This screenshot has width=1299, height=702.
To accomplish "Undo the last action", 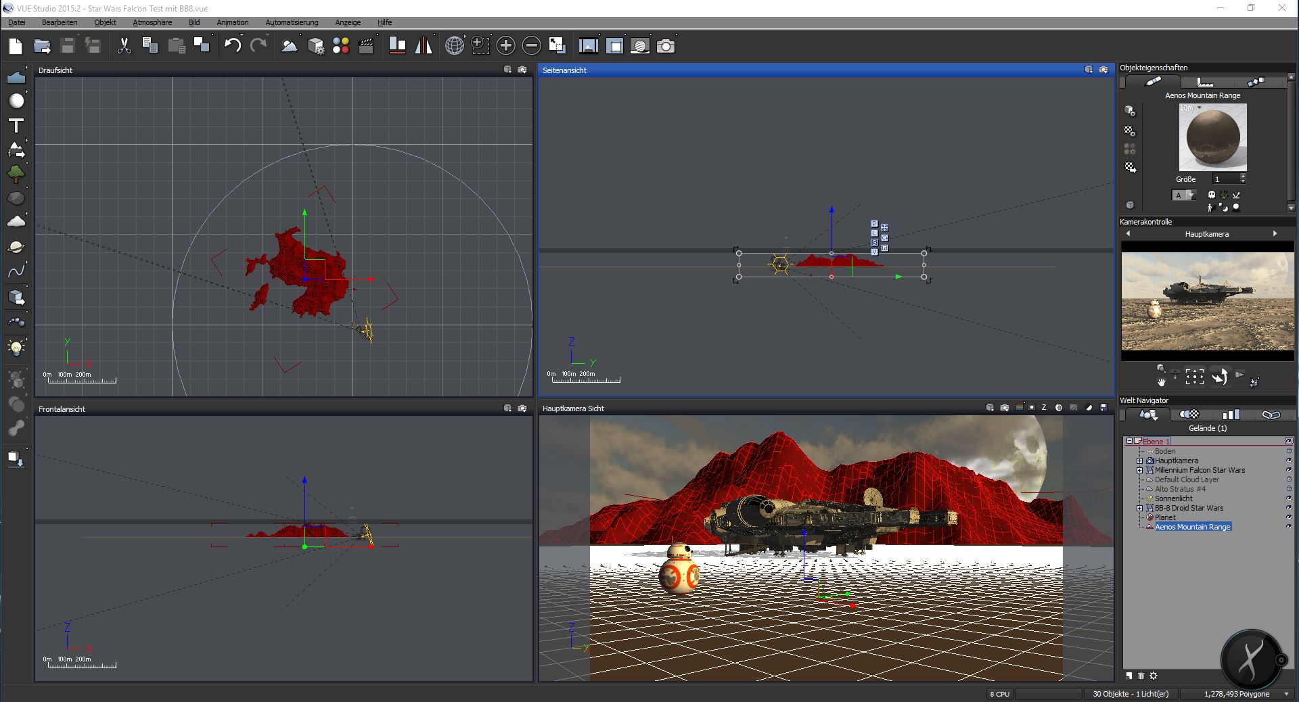I will [233, 46].
